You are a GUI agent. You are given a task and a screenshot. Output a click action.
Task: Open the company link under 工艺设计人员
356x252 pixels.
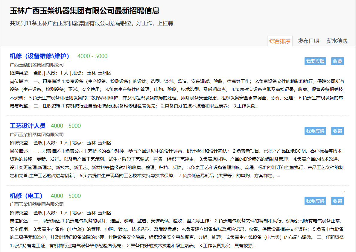coord(37,135)
